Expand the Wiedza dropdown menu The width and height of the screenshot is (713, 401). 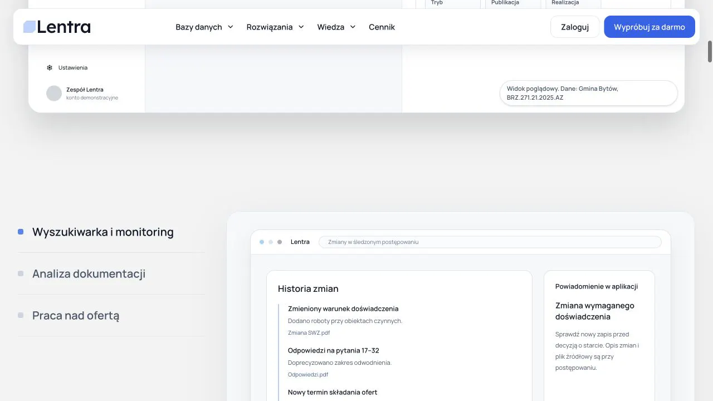coord(336,27)
